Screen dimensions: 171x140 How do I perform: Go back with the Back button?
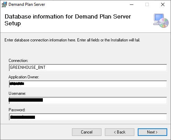point(120,132)
